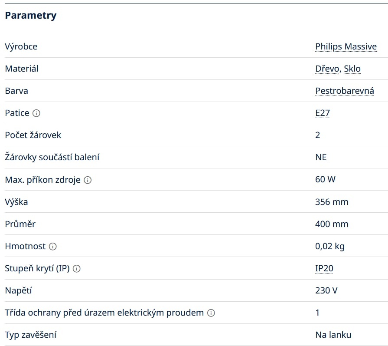Viewport: 388px width, 346px height.
Task: Follow the Dřevo material link
Action: point(327,69)
